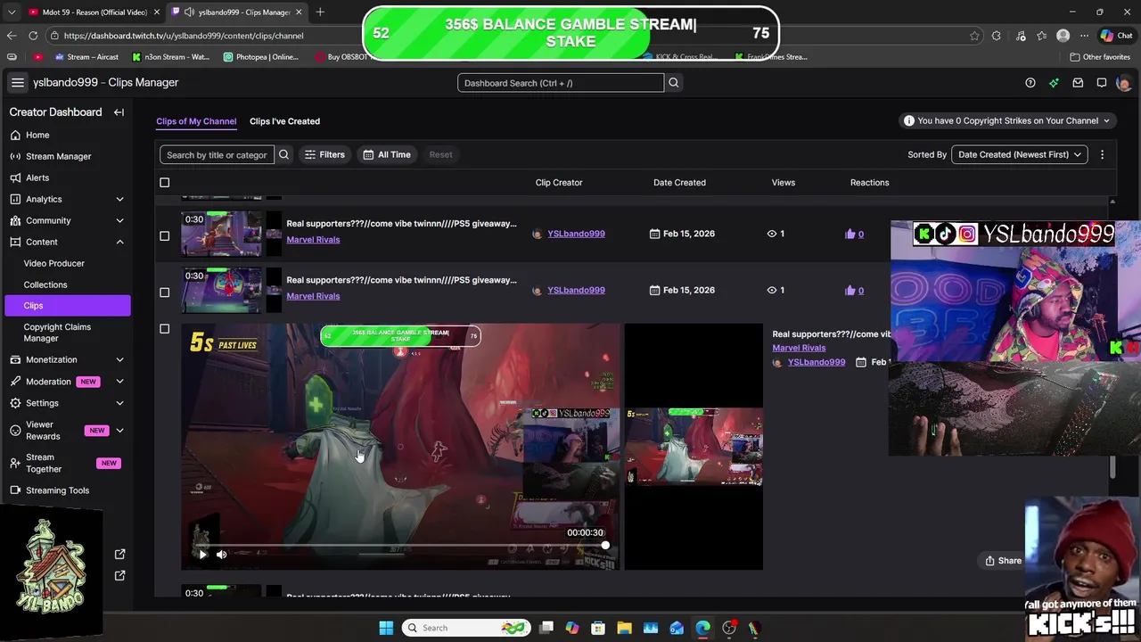This screenshot has width=1141, height=642.
Task: Go back in browser history
Action: 12,36
